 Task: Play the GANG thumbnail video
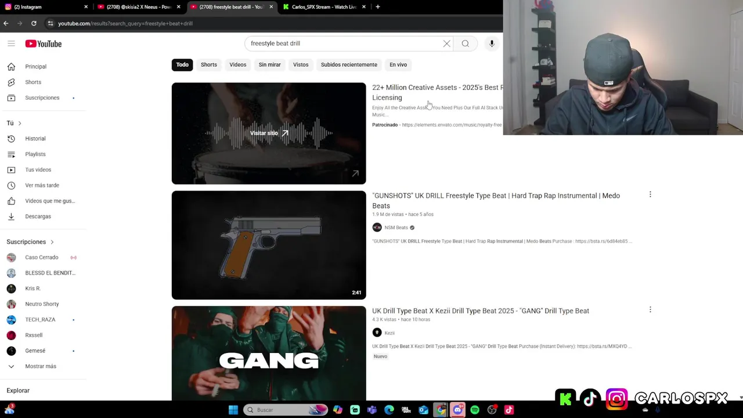(x=269, y=354)
